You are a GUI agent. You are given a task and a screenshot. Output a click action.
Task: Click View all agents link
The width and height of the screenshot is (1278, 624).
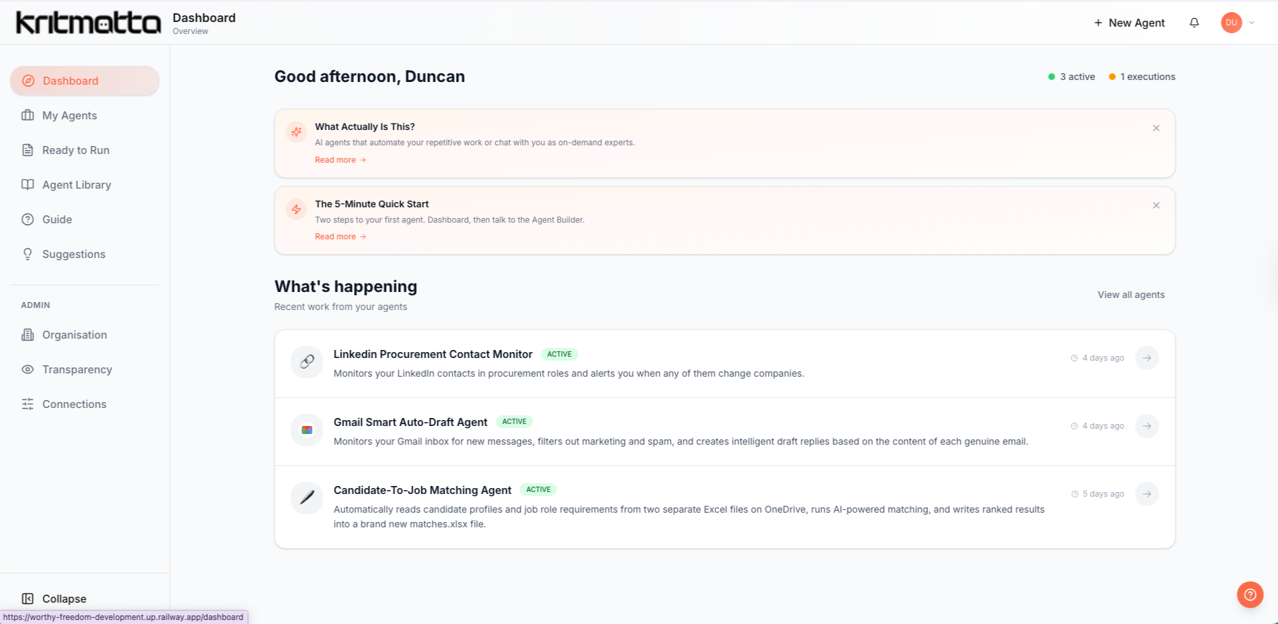1131,295
